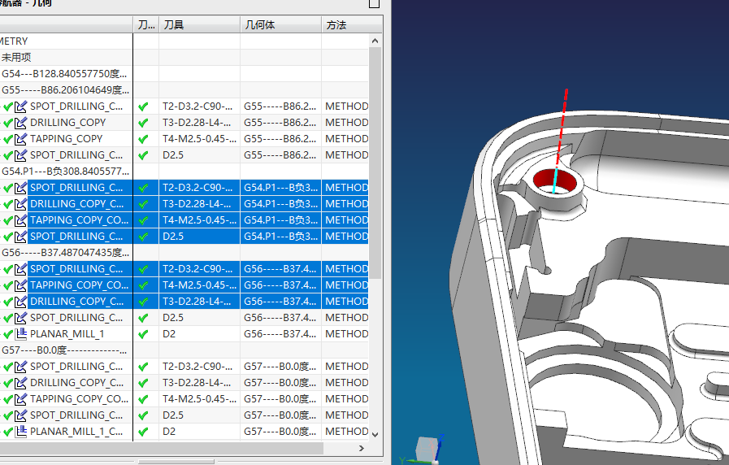Viewport: 729px width, 465px height.
Task: Click the PLANAR_MILL_1 milling operation icon in G56 group
Action: (x=20, y=334)
